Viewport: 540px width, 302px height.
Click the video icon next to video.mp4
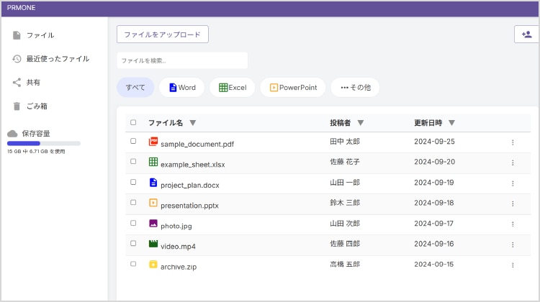153,244
